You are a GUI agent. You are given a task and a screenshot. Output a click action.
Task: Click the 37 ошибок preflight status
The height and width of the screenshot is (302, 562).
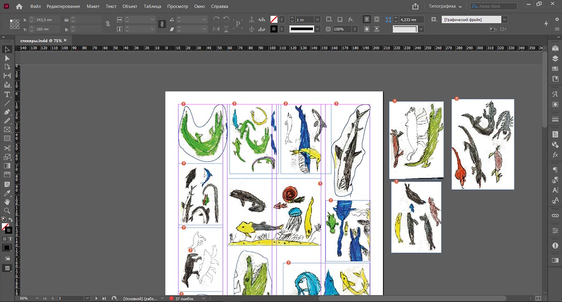pyautogui.click(x=183, y=298)
